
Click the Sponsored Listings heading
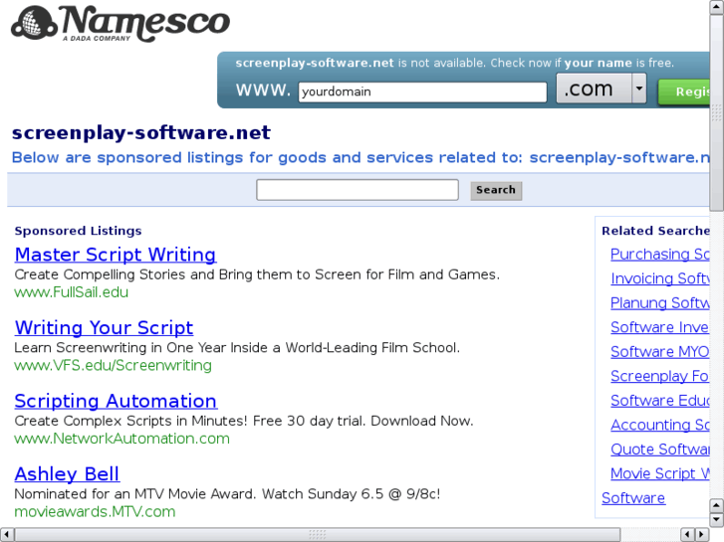[78, 231]
